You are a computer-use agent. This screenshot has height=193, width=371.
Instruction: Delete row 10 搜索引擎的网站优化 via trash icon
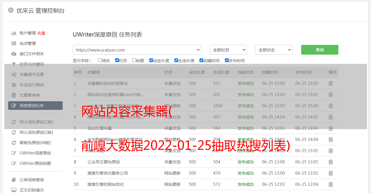(x=331, y=184)
